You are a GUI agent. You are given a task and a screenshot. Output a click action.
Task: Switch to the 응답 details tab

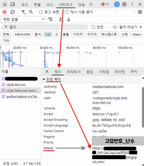click(90, 72)
